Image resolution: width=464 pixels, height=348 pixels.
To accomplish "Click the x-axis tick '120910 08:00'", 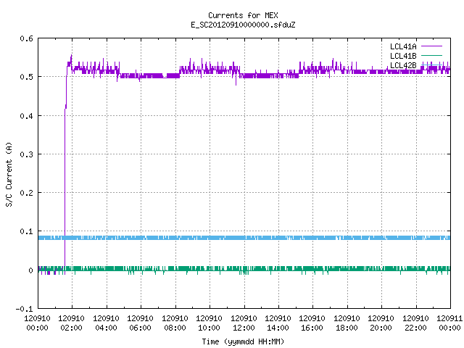I will [175, 323].
